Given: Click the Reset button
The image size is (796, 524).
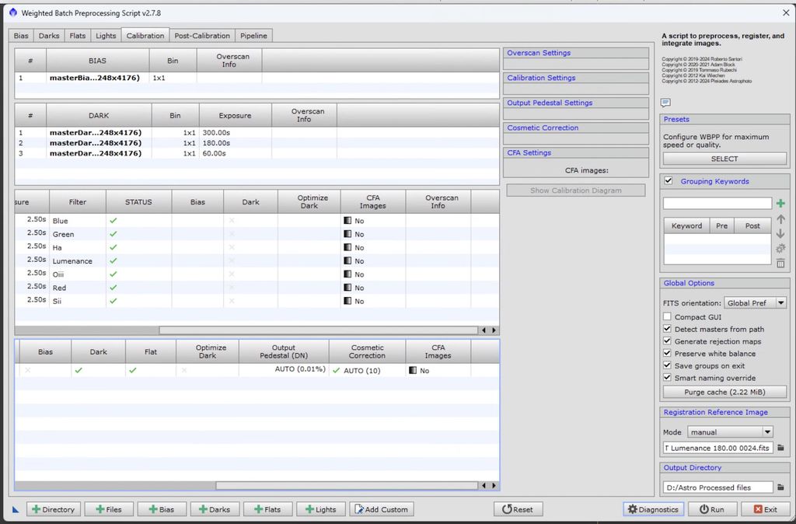Looking at the screenshot, I should coord(518,508).
